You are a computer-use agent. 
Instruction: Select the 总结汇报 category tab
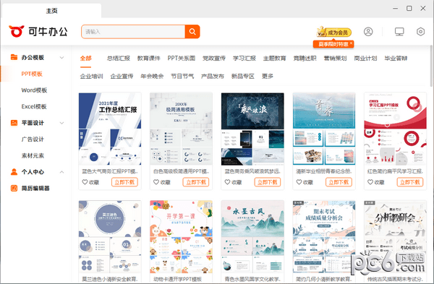[119, 59]
